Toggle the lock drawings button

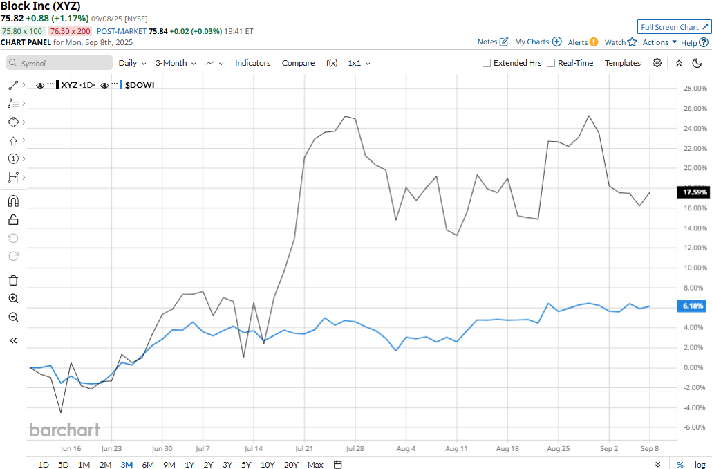pos(13,220)
